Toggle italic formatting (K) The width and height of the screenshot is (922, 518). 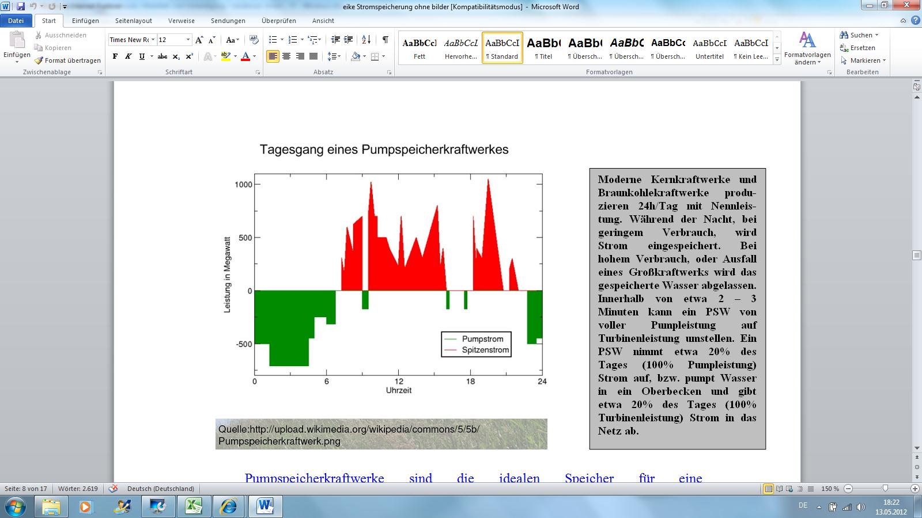click(x=129, y=56)
